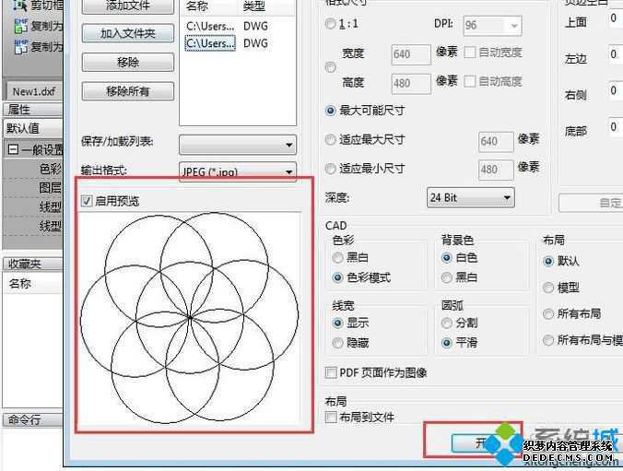
Task: Select 隐藏 under 线宽
Action: pos(337,343)
